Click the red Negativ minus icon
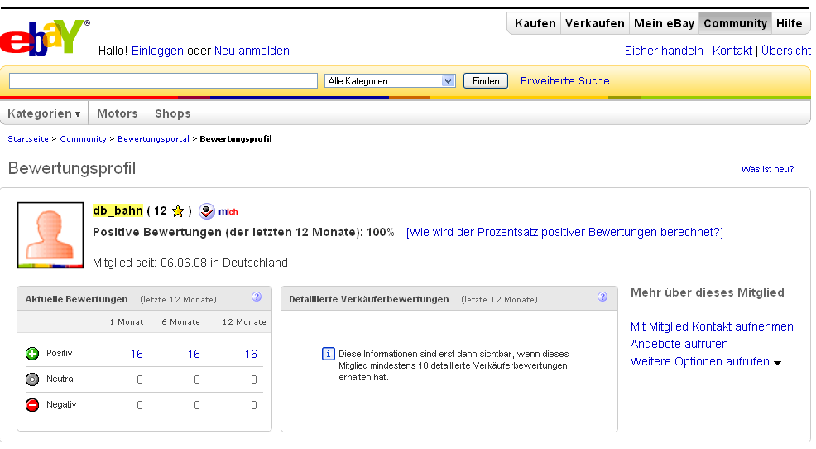 pyautogui.click(x=32, y=405)
